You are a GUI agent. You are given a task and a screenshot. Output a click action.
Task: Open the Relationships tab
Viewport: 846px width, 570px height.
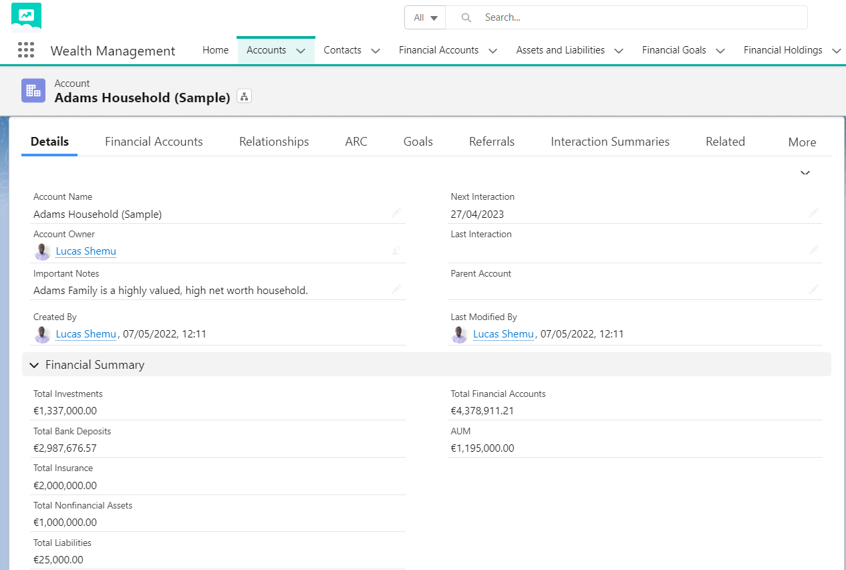tap(274, 142)
